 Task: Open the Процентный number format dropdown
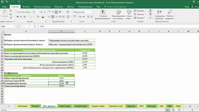(x=92, y=12)
